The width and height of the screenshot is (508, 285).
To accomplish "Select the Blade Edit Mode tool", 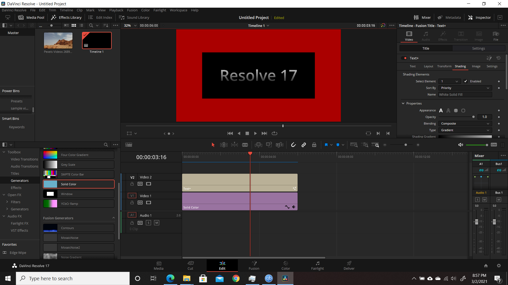I will 245,145.
